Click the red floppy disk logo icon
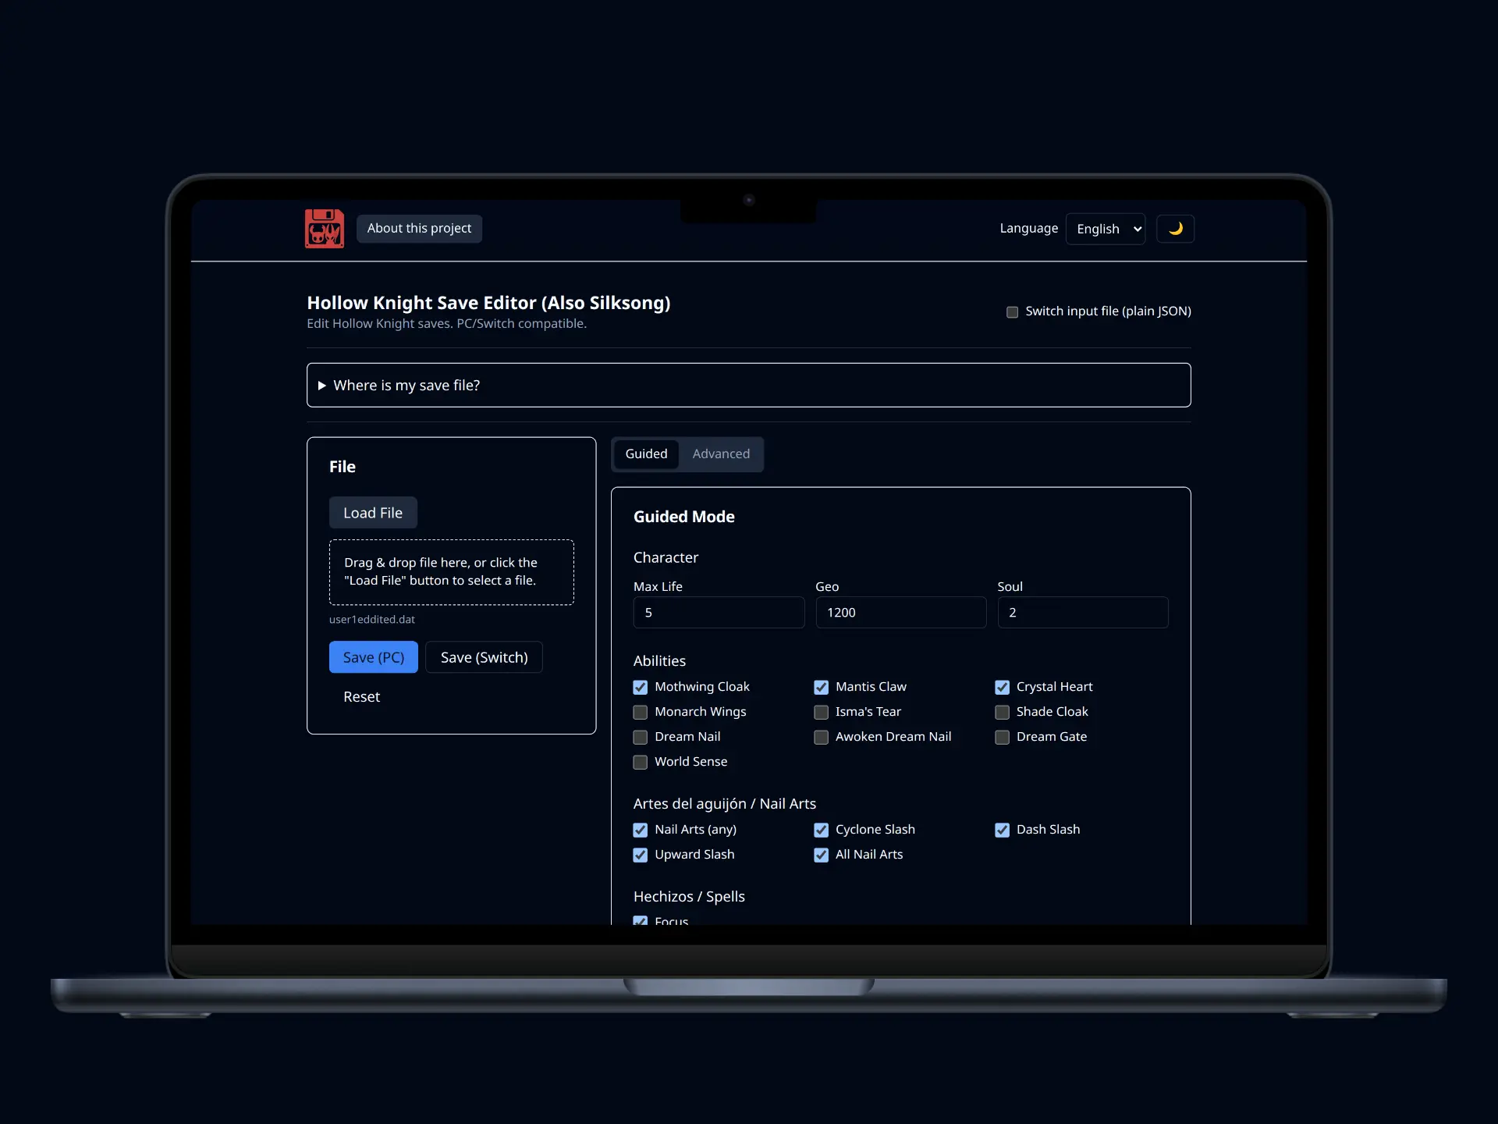The width and height of the screenshot is (1498, 1124). coord(324,228)
